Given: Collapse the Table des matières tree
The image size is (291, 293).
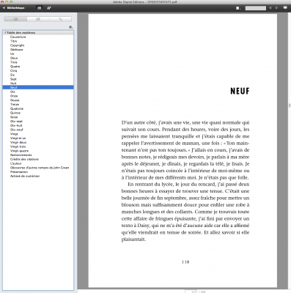Looking at the screenshot, I should tap(5, 32).
